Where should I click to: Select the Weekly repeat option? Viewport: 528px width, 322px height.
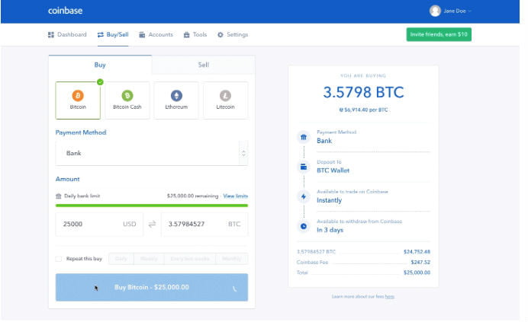click(x=149, y=259)
